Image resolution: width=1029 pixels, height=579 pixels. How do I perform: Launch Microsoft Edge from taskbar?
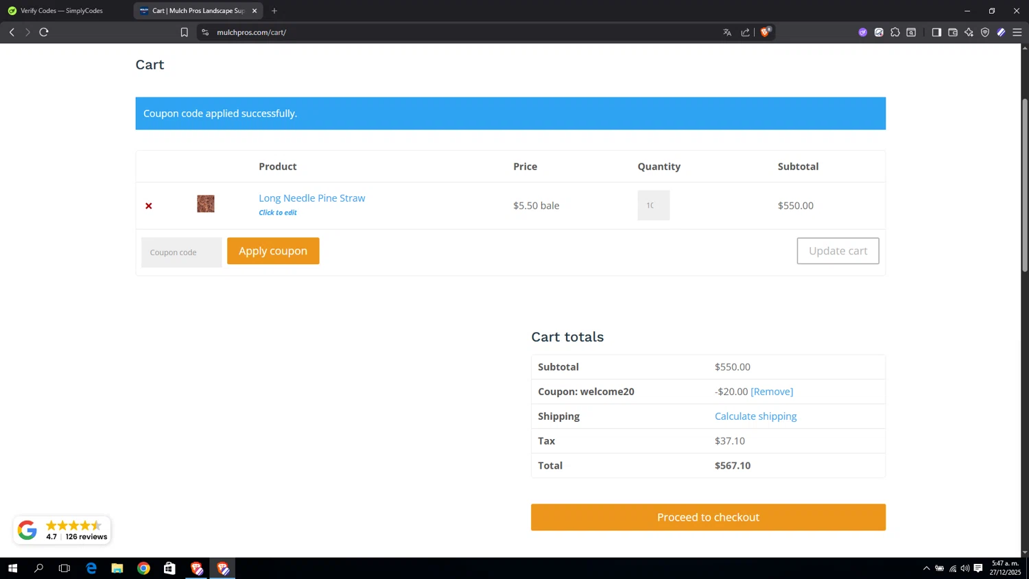pyautogui.click(x=91, y=568)
